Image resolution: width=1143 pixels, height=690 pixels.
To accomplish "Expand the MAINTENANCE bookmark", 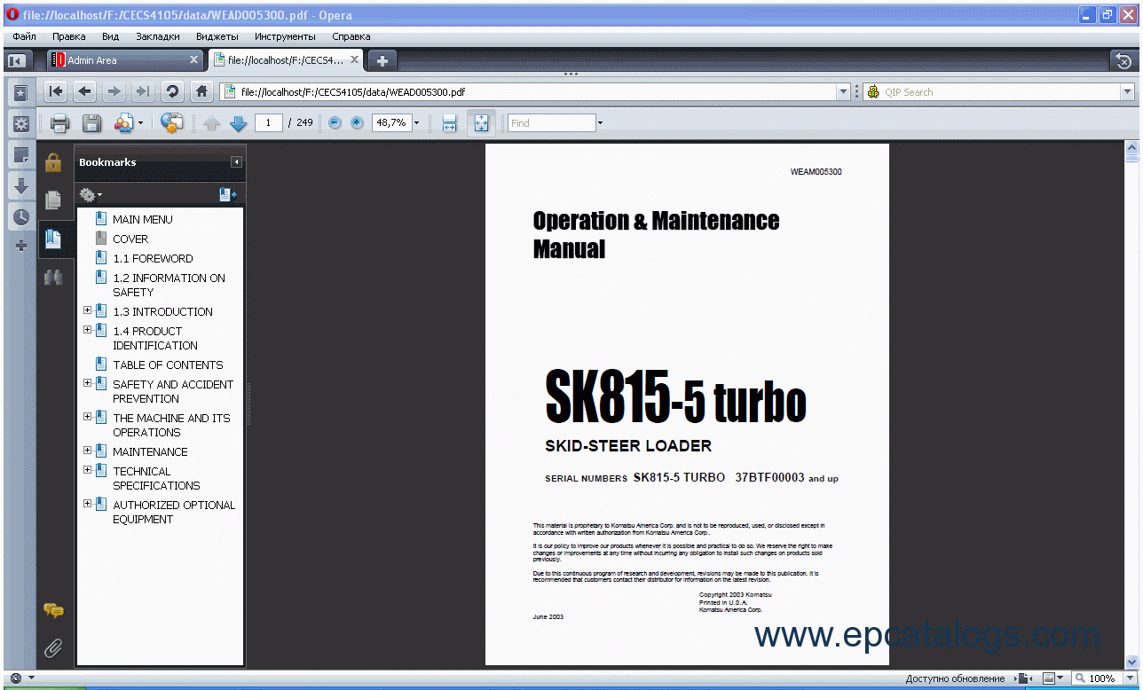I will tap(87, 451).
